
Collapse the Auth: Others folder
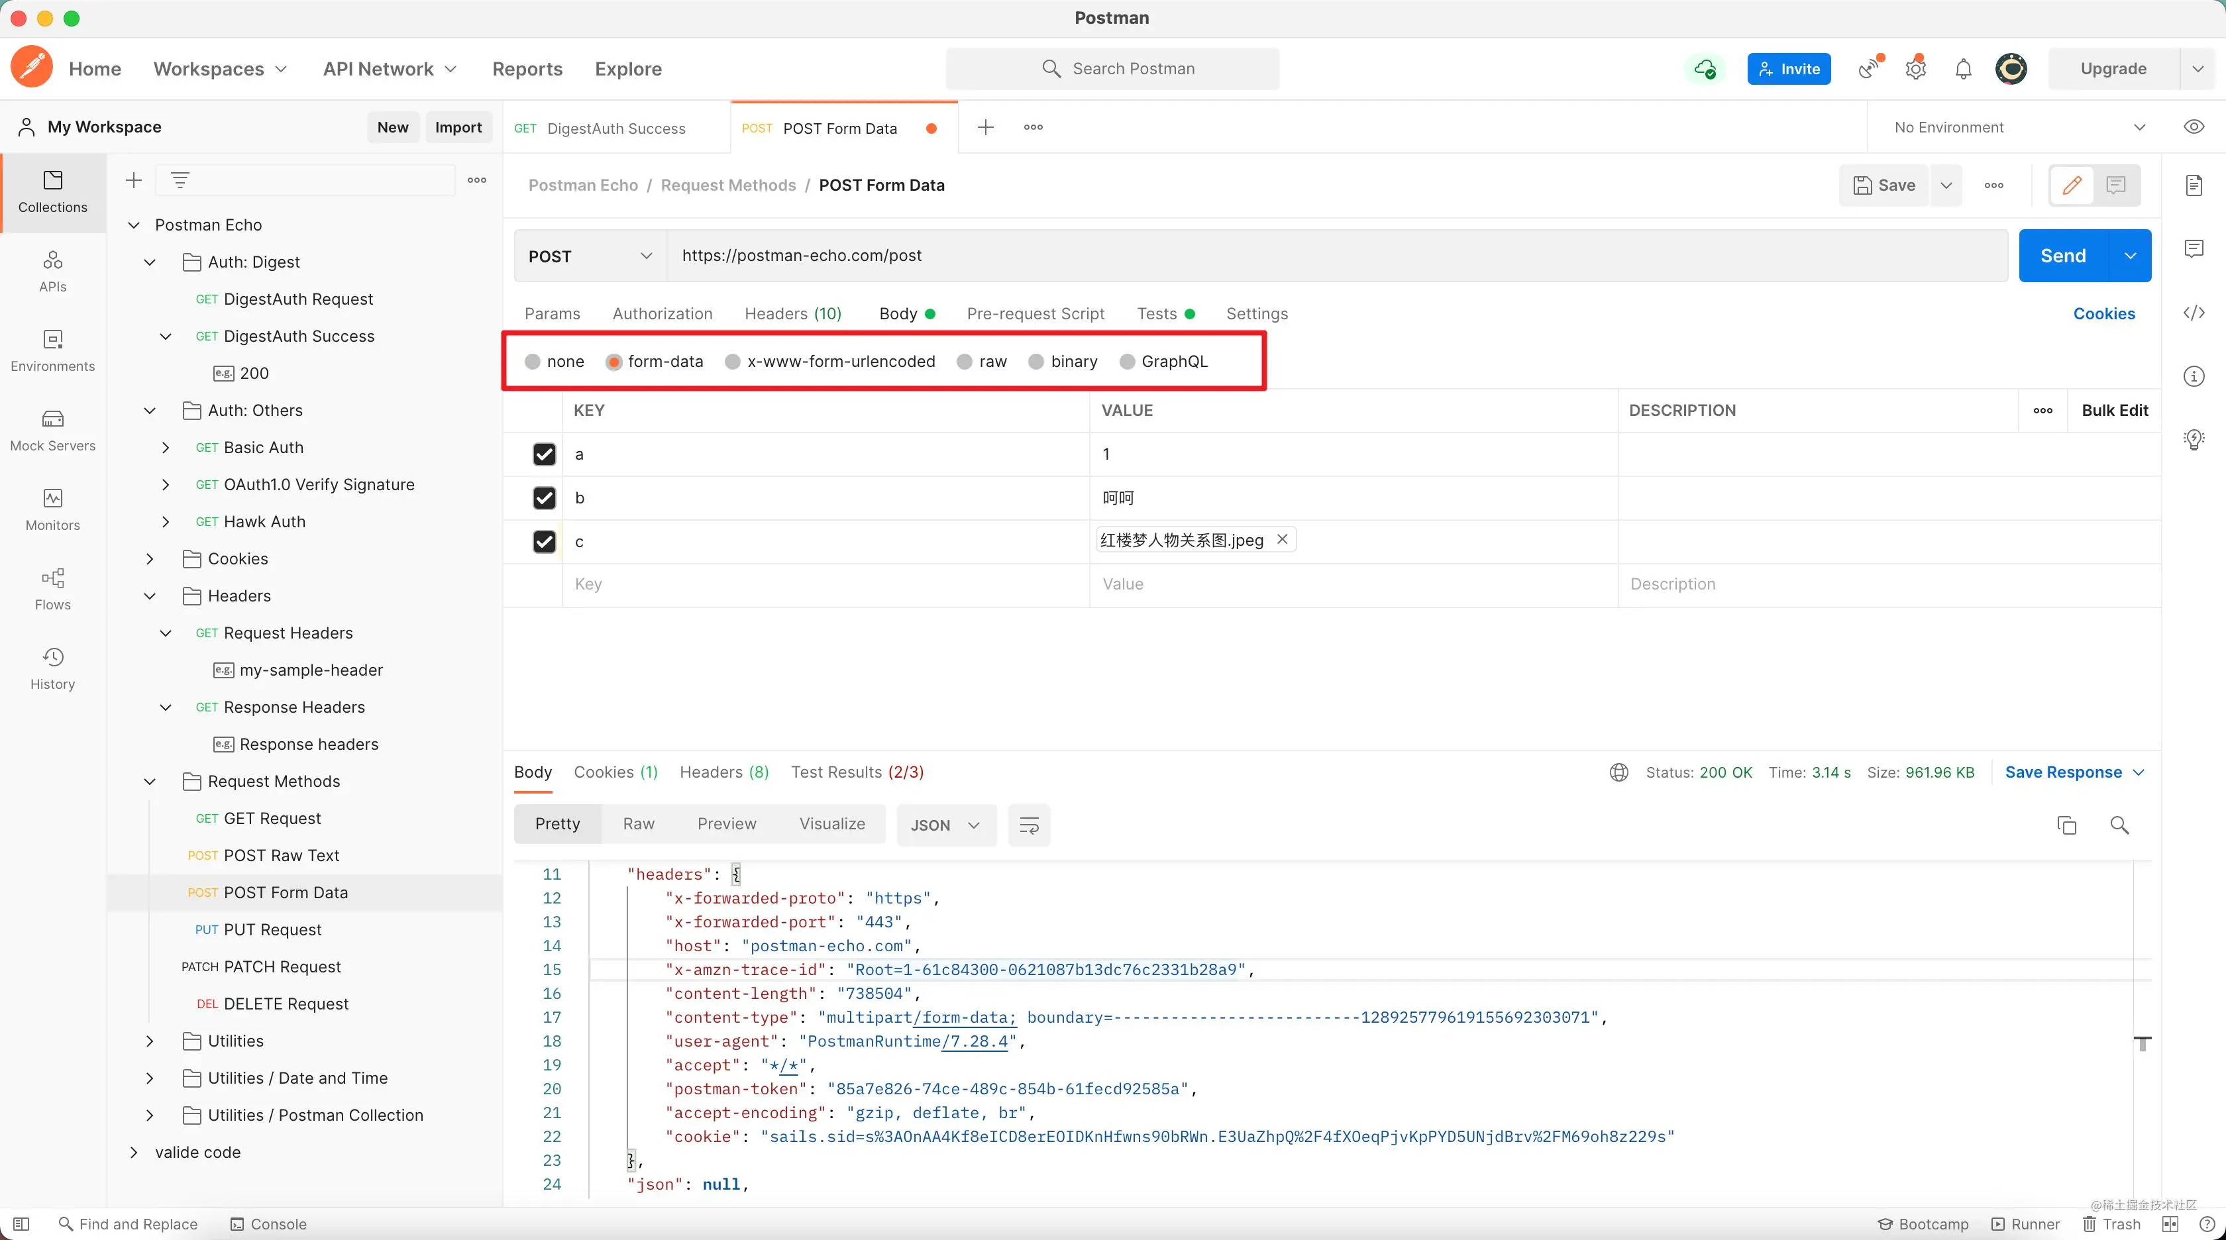pos(150,411)
